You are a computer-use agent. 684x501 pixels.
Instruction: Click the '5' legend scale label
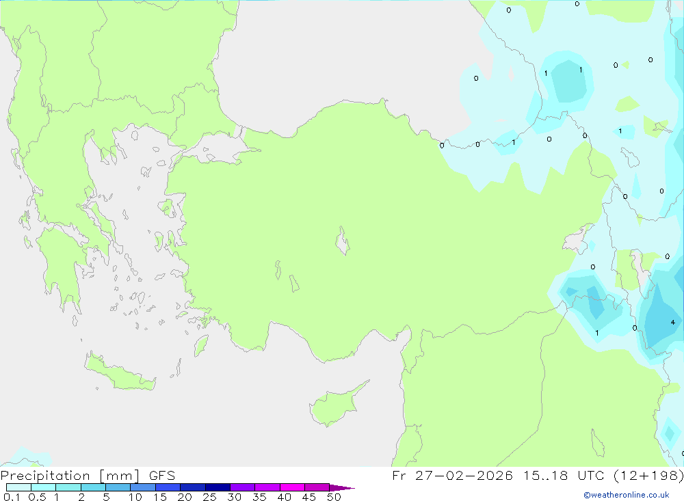106,497
